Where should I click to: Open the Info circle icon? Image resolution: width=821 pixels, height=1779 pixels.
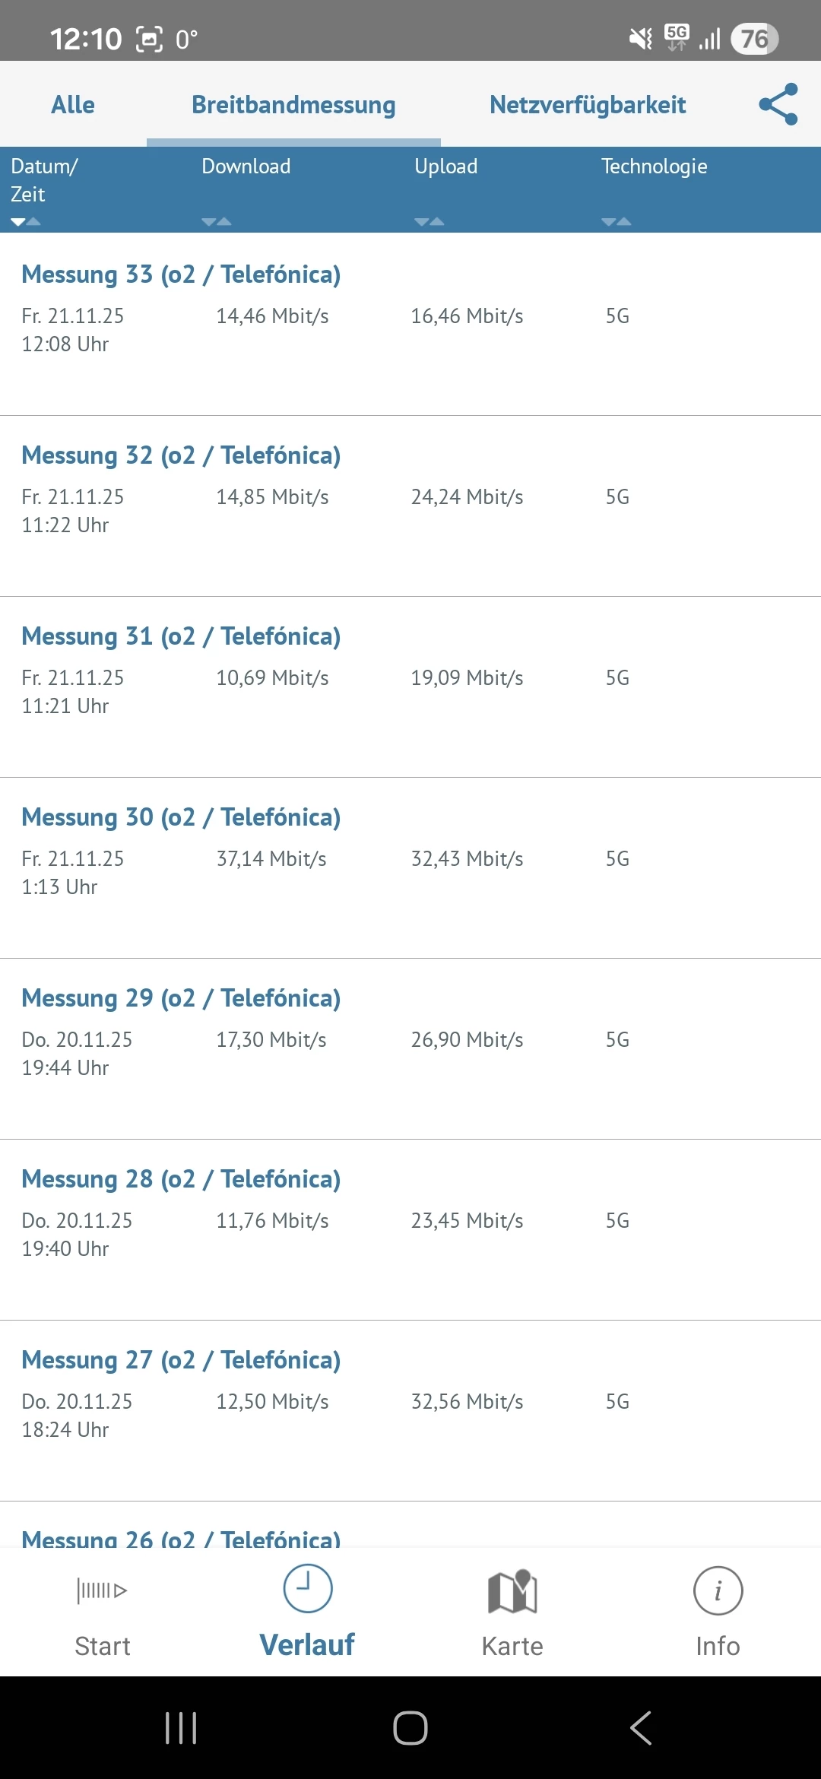(x=718, y=1590)
